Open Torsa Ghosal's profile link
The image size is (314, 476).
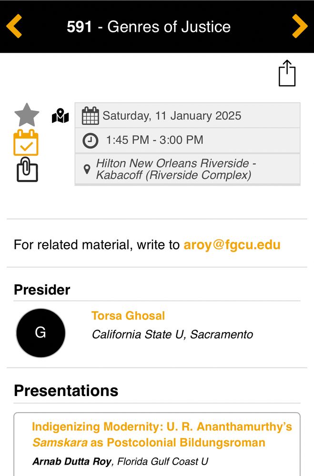click(128, 316)
